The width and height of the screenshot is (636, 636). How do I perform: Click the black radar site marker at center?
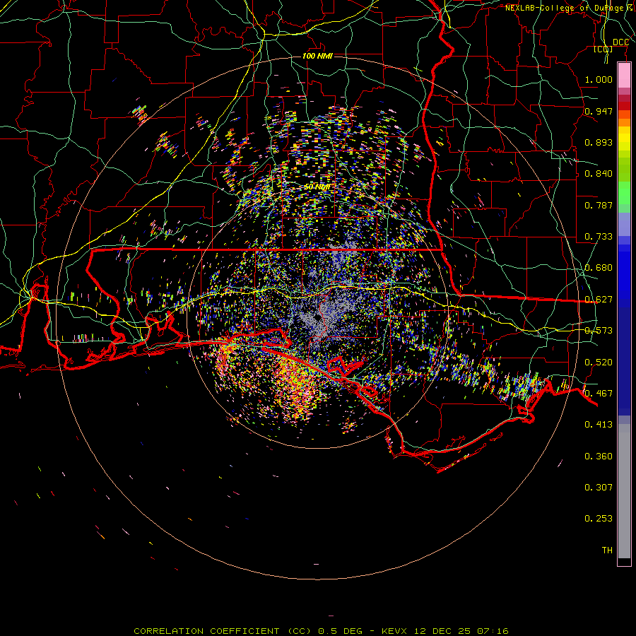pos(317,318)
